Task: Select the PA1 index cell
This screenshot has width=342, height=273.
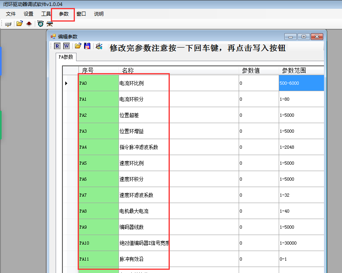Action: pyautogui.click(x=99, y=99)
